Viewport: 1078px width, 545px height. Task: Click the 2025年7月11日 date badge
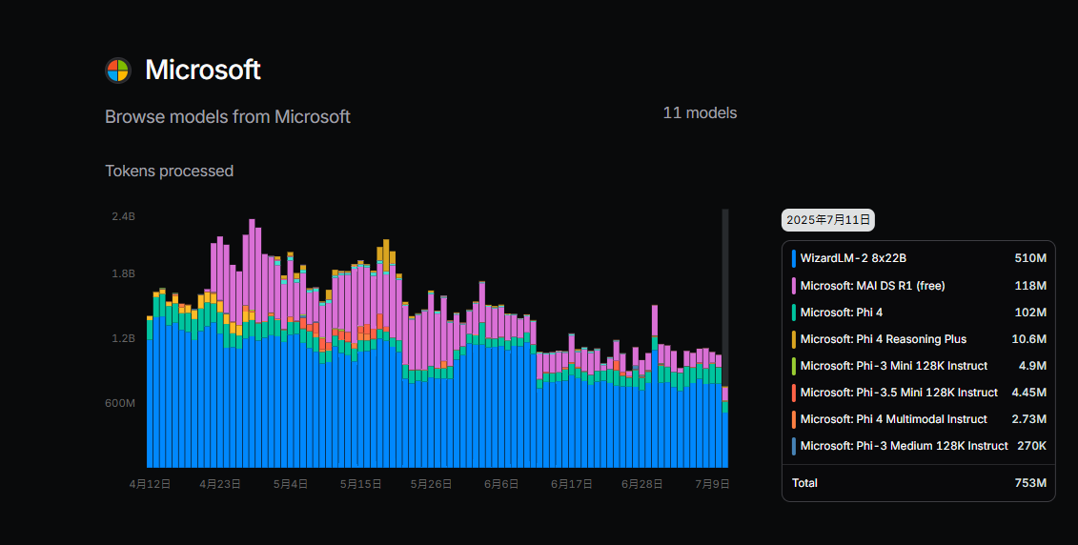[827, 220]
